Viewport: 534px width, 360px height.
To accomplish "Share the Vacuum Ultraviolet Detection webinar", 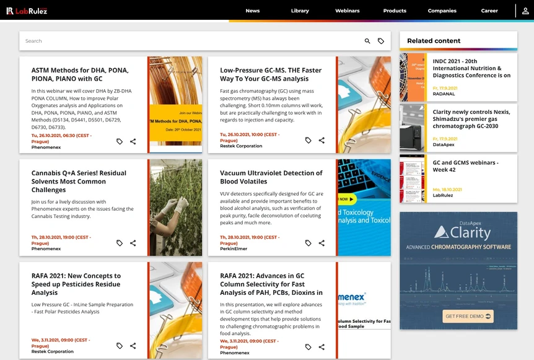I will click(x=322, y=243).
